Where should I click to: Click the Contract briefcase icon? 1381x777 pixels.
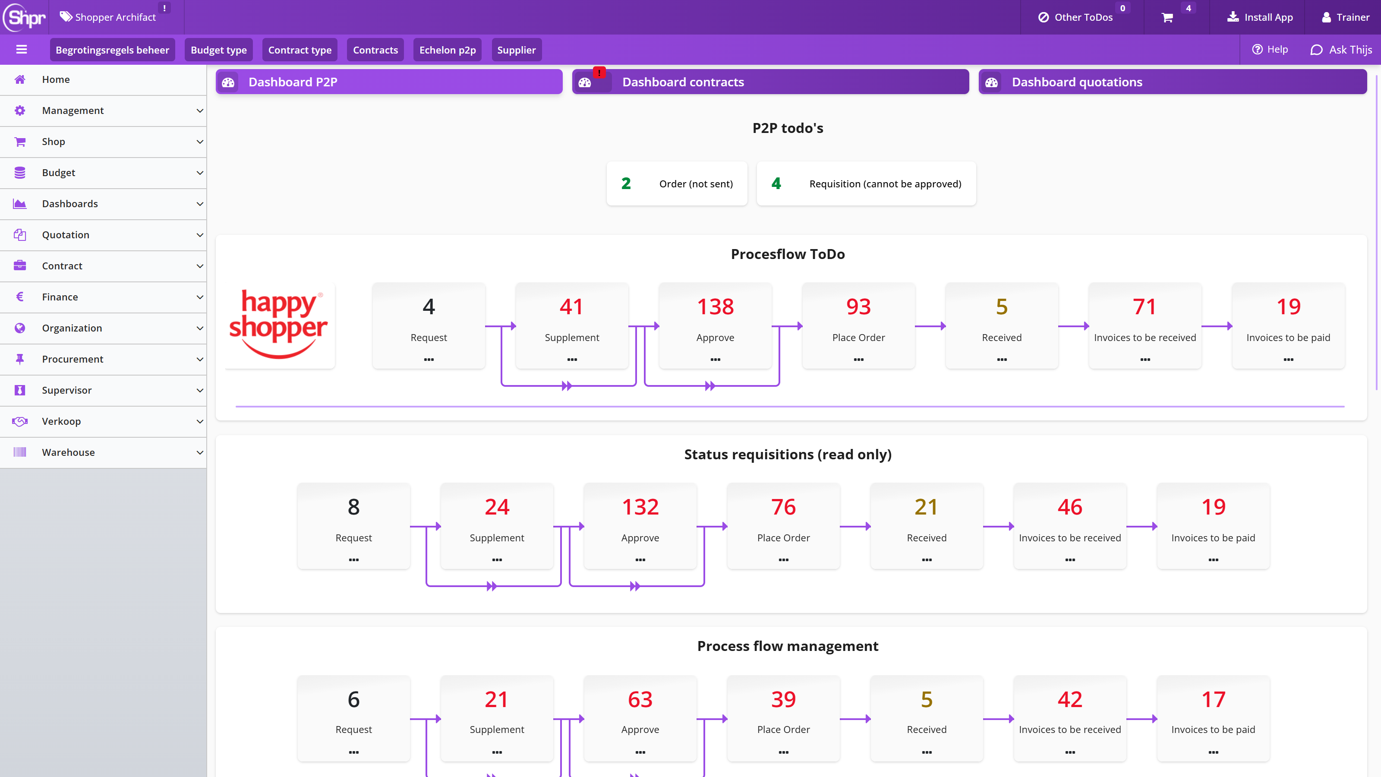(x=20, y=266)
